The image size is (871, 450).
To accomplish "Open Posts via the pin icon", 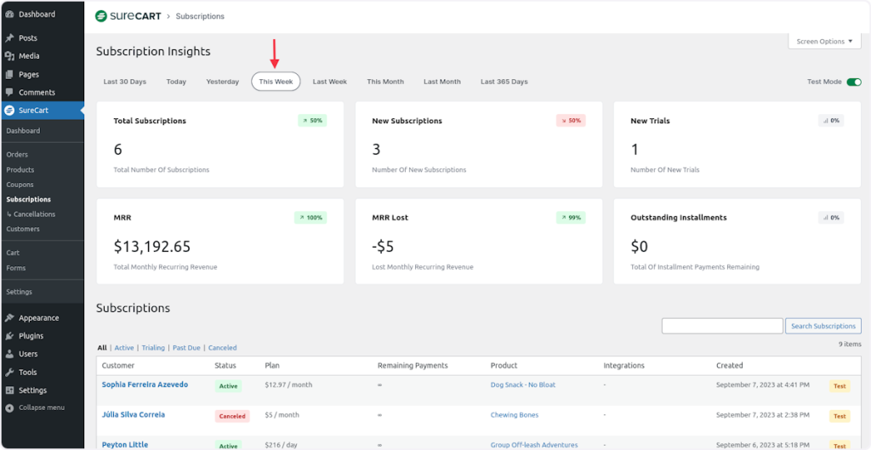I will [9, 38].
